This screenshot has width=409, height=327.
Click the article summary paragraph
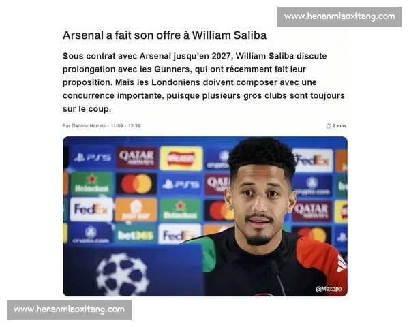coord(203,82)
